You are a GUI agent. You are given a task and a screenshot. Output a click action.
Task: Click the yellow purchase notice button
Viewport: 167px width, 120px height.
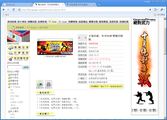[x=106, y=86]
